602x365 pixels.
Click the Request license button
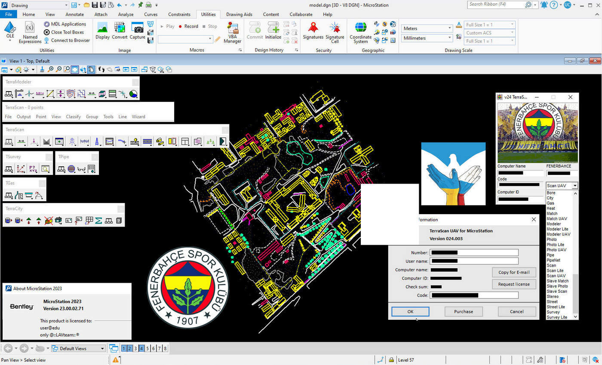click(x=514, y=284)
